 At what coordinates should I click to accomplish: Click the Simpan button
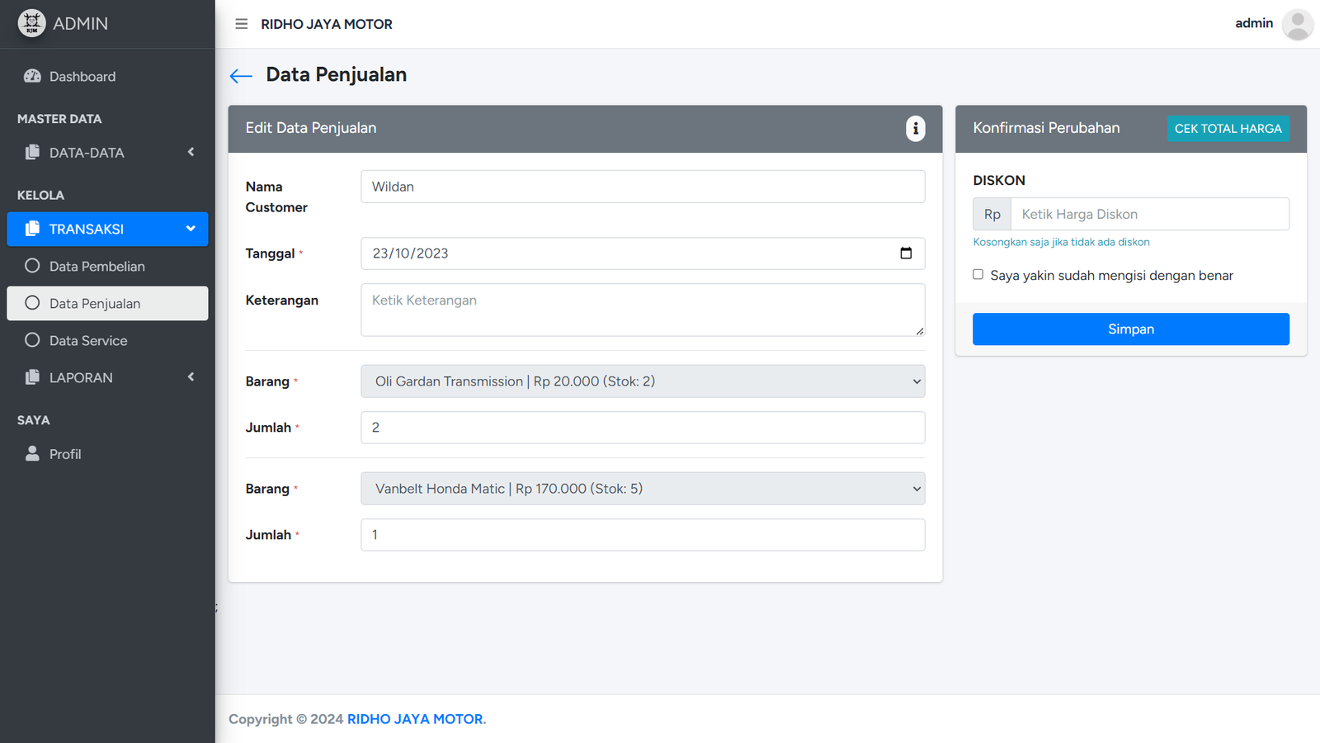pos(1130,329)
